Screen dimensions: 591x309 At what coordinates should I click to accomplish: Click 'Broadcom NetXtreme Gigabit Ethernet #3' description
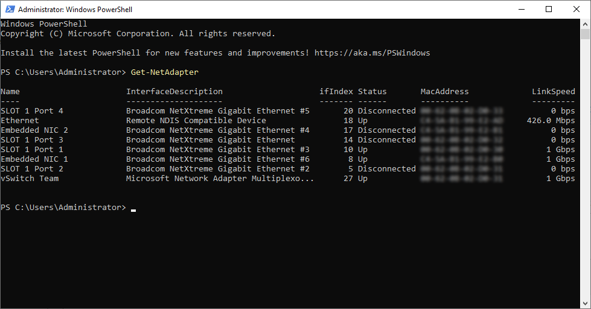[218, 149]
